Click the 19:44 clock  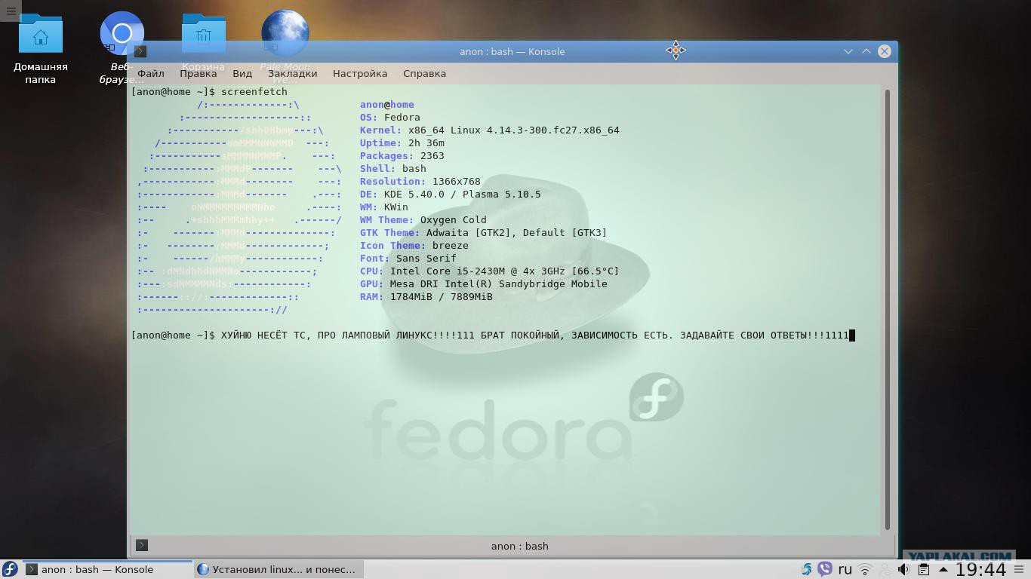(x=981, y=569)
